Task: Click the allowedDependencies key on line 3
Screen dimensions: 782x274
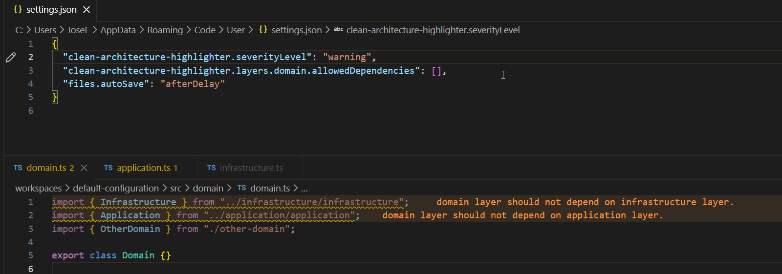Action: coord(241,71)
